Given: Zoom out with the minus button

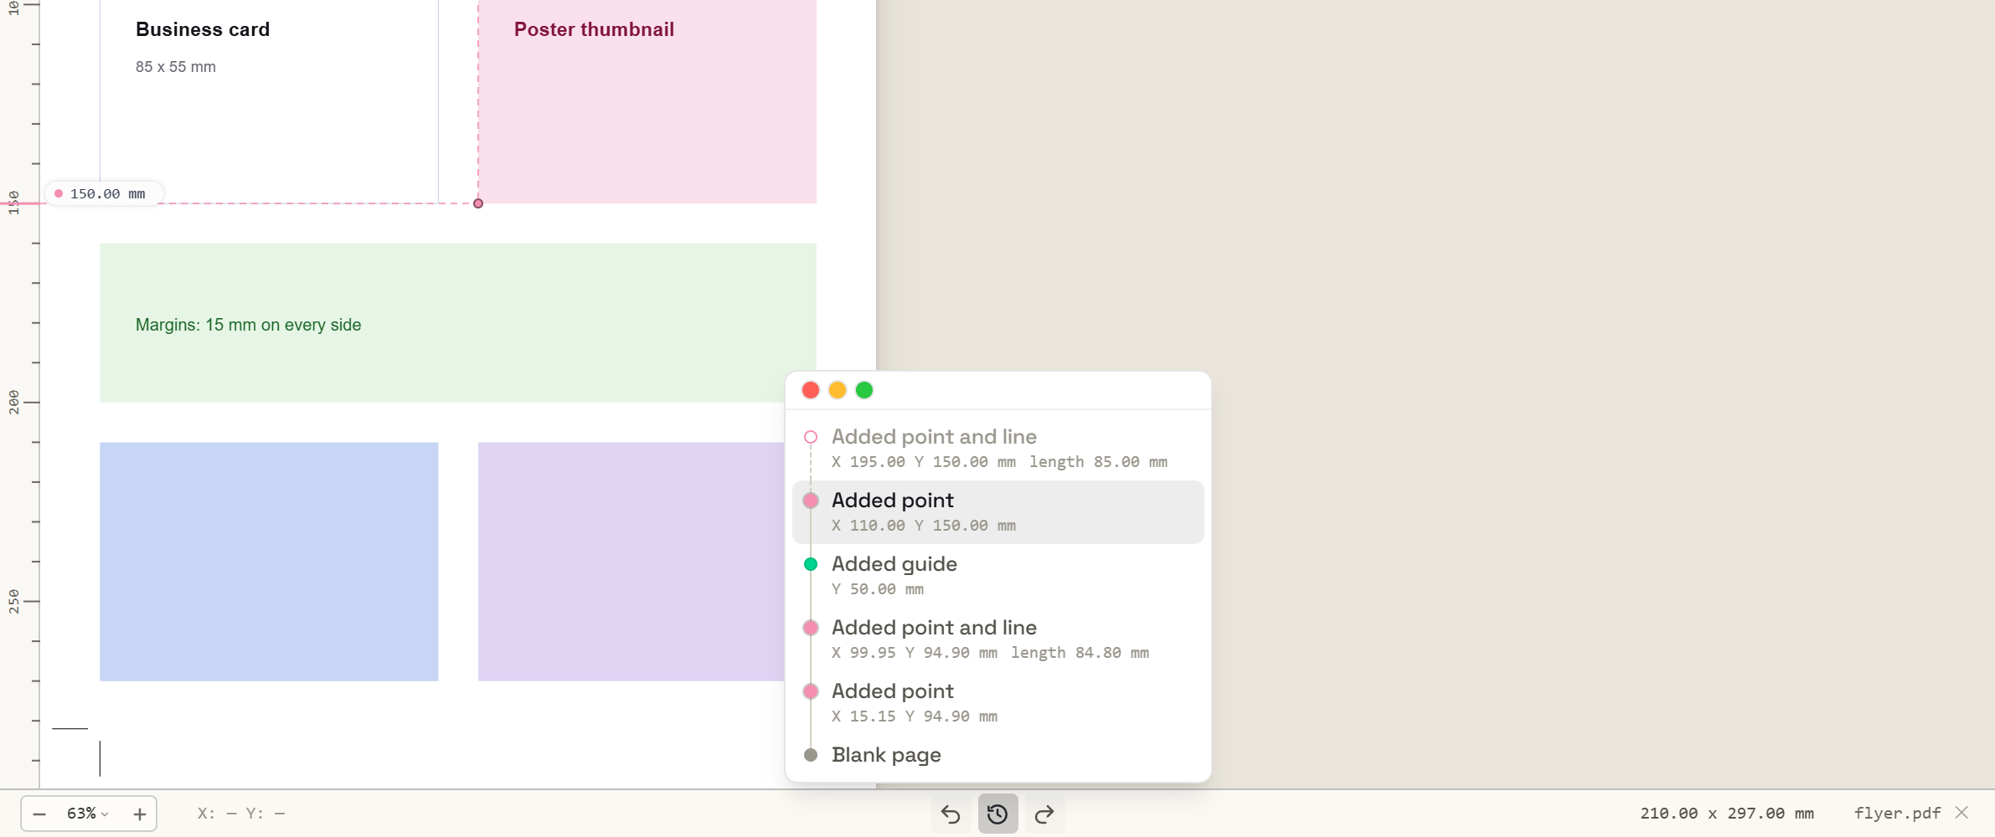Looking at the screenshot, I should pyautogui.click(x=39, y=814).
